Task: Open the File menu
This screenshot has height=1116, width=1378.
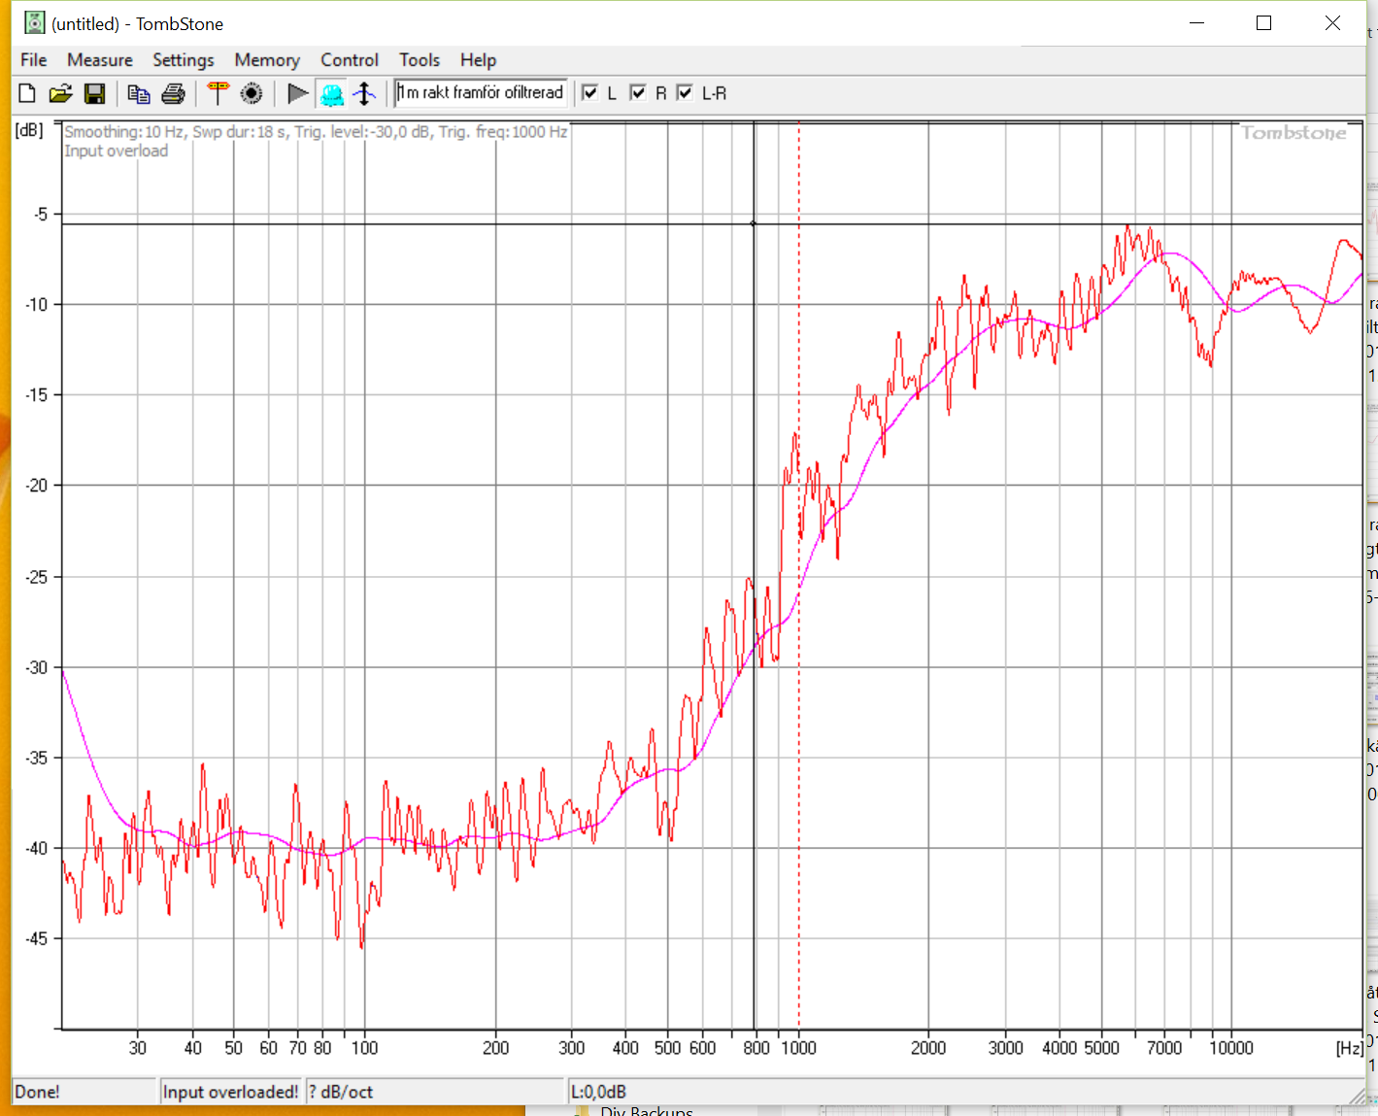Action: pos(33,60)
